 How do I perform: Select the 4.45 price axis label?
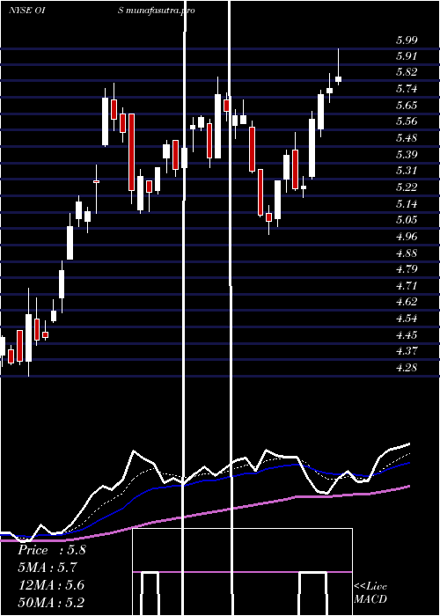point(407,335)
